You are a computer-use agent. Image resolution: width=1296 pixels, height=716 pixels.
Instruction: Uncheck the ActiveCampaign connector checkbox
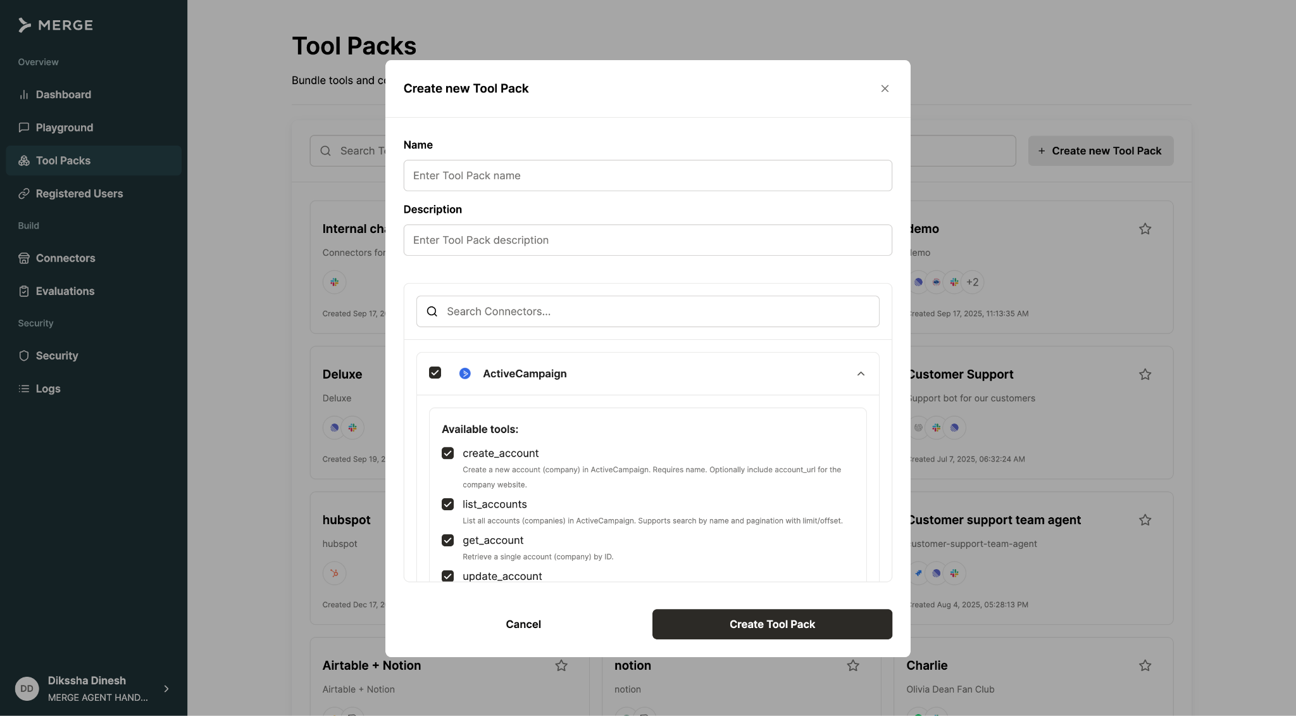(435, 372)
